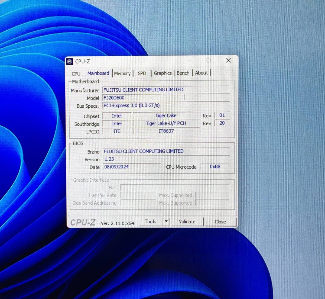Select the BIOS Date field
Screen dimensions: 325x299
click(131, 167)
